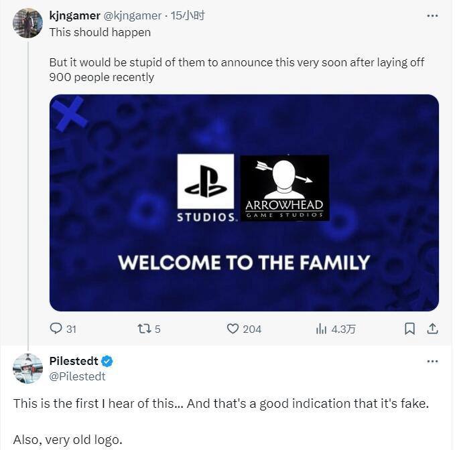Click the PlayStation Studios logo in the image
The height and width of the screenshot is (450, 455).
click(x=206, y=187)
